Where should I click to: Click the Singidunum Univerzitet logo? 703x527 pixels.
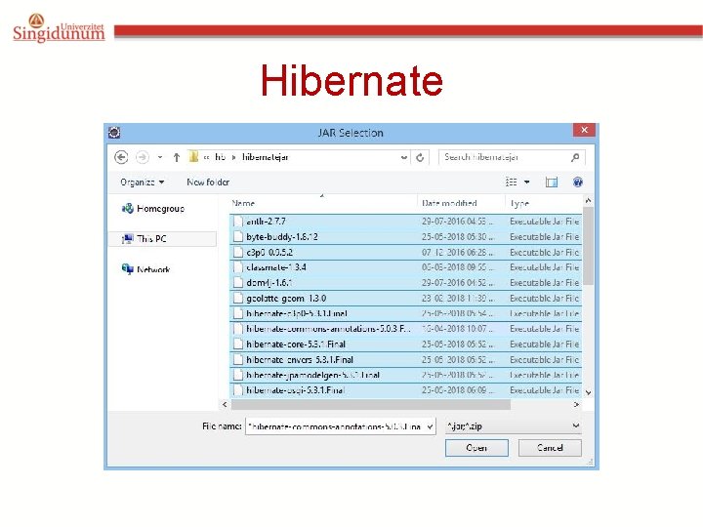click(59, 27)
